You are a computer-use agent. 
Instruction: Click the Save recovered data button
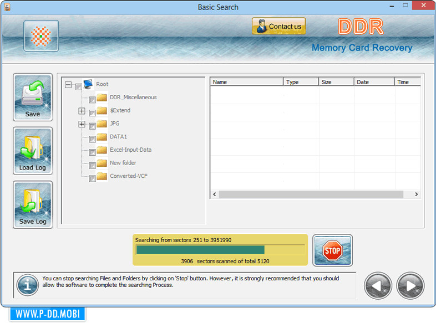(33, 97)
